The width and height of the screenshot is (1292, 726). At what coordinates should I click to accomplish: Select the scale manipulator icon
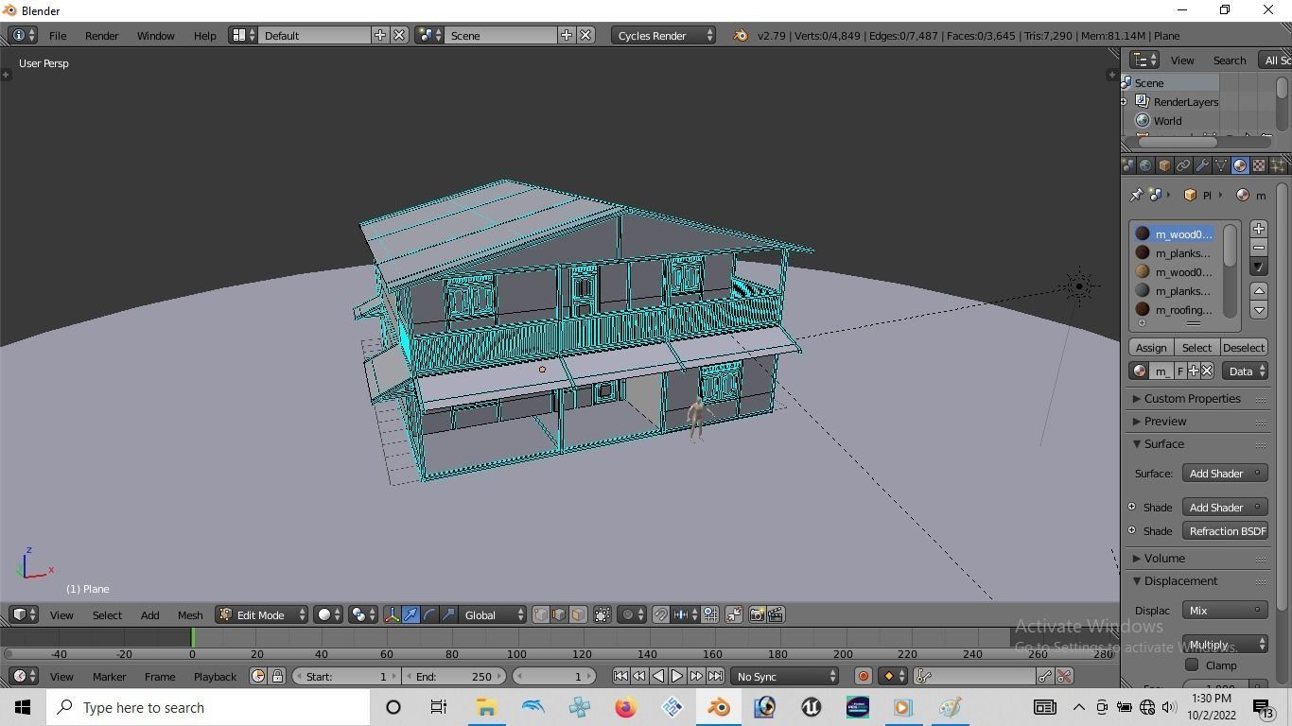(449, 615)
